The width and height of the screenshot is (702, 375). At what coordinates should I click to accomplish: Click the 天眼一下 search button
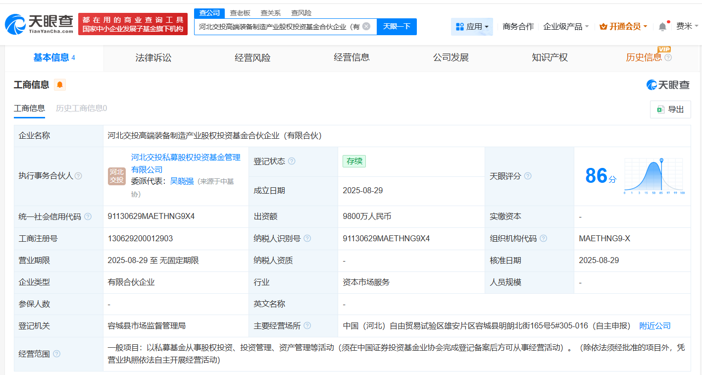point(396,26)
